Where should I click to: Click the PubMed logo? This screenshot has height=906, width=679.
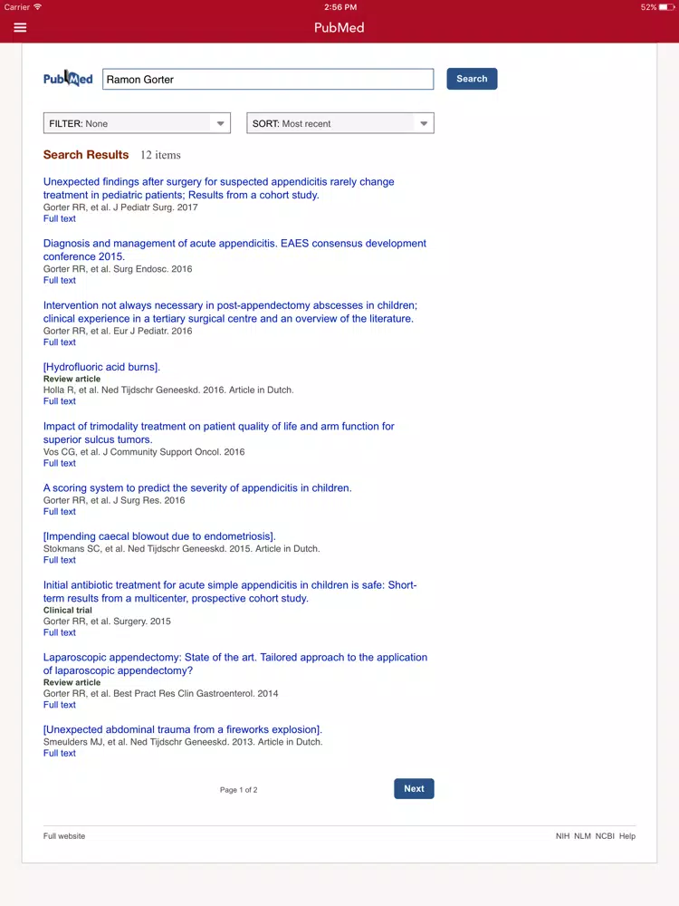coord(68,79)
